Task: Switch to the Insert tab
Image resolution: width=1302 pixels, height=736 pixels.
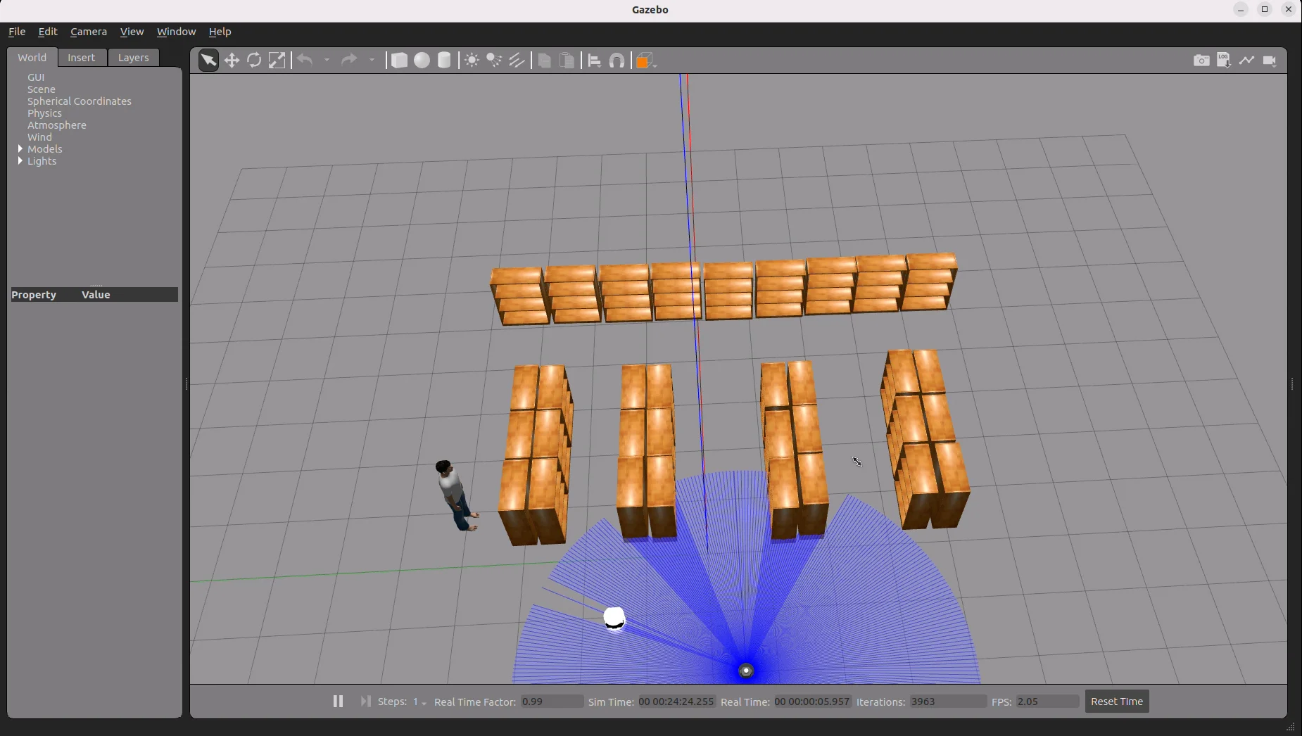Action: 82,58
